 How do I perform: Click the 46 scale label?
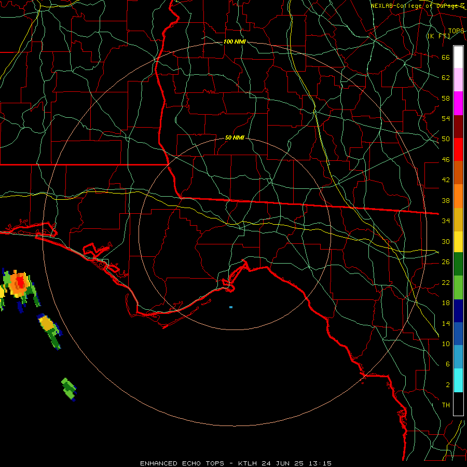[x=446, y=160]
